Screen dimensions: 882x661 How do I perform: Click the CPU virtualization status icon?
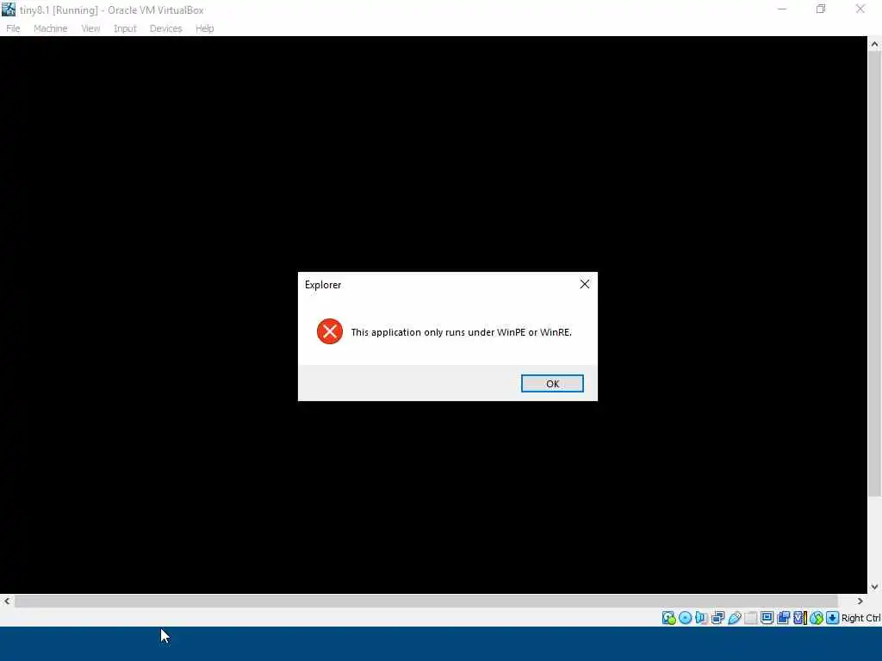800,618
